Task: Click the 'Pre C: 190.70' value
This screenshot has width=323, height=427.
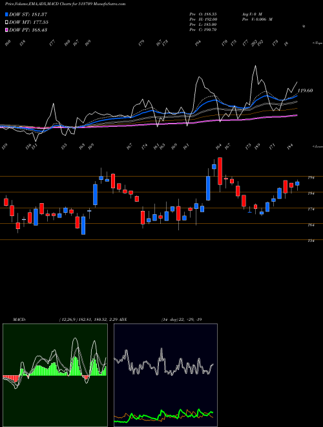Action: (203, 30)
